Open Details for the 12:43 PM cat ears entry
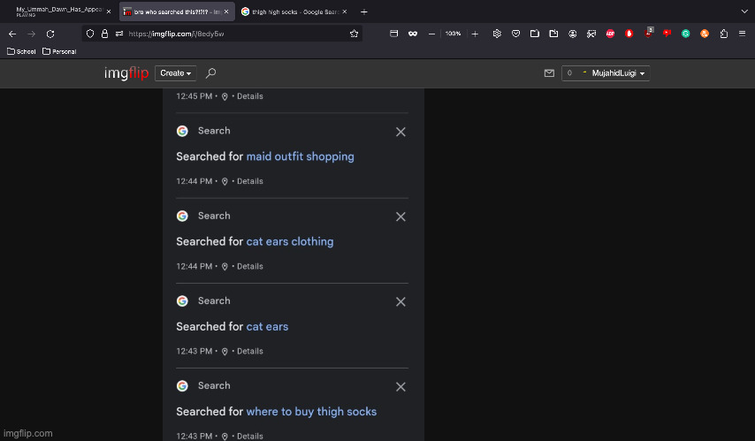This screenshot has height=441, width=755. [x=250, y=351]
